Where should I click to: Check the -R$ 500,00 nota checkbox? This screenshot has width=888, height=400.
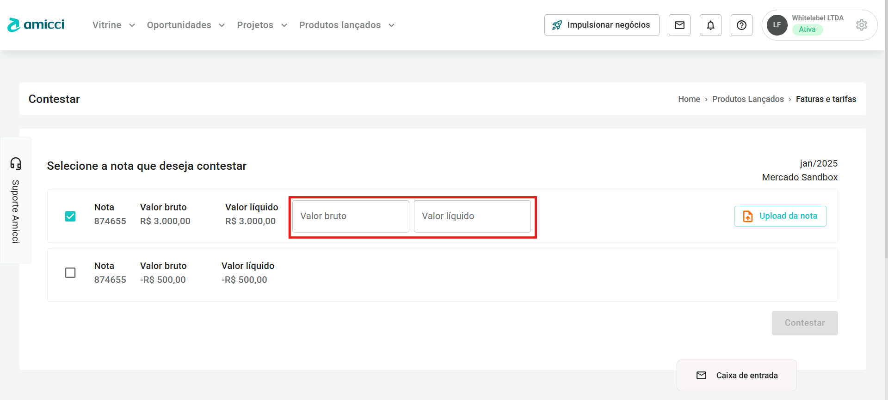(x=70, y=273)
